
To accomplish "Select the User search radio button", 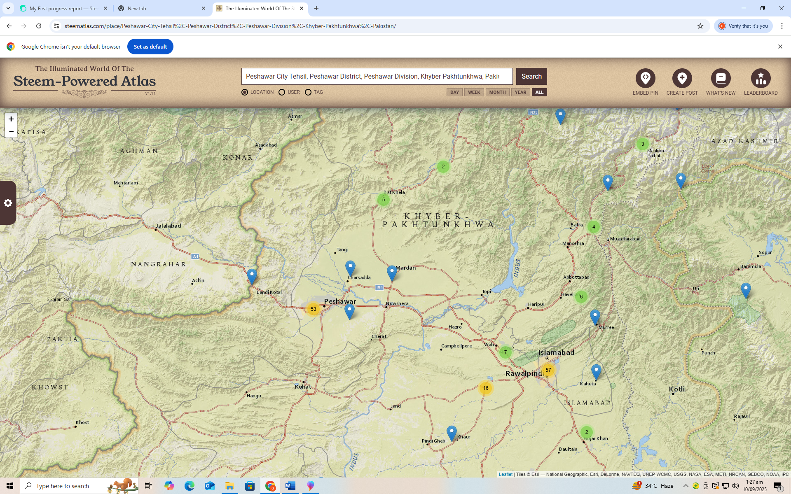I will click(x=282, y=92).
